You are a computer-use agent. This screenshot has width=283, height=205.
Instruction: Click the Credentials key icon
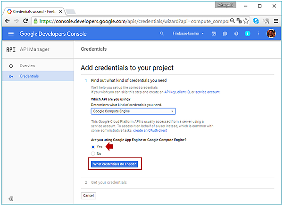click(11, 77)
